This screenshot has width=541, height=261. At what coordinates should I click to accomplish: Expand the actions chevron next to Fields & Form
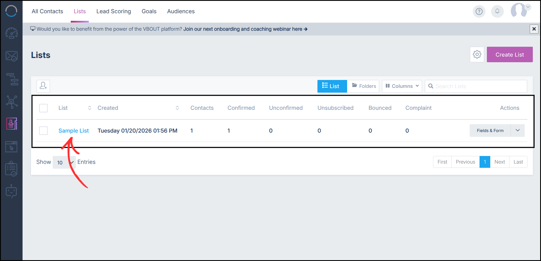[518, 130]
